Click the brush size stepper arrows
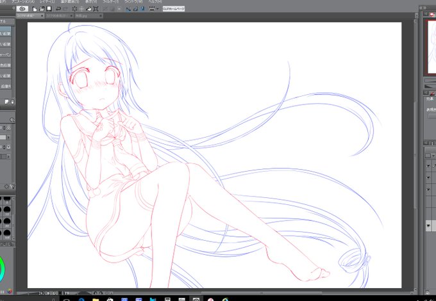 pyautogui.click(x=4, y=127)
